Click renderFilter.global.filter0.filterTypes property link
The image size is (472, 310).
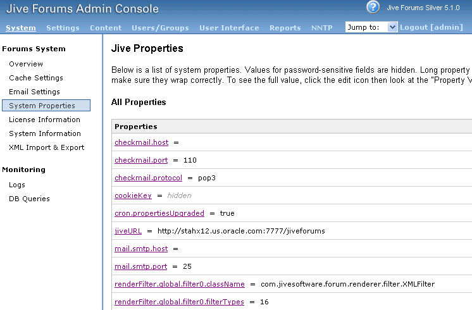tap(179, 302)
